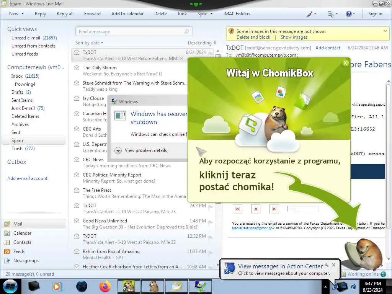392x294 pixels.
Task: Click Add to calendar in toolbar
Action: (127, 14)
